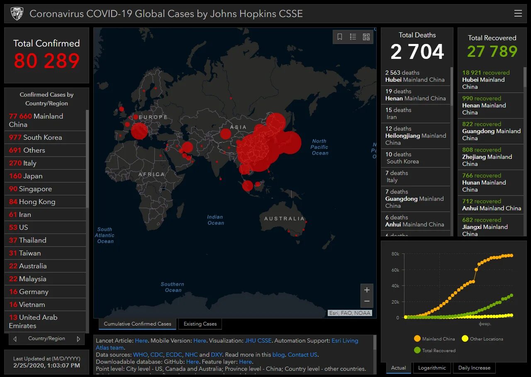This screenshot has height=377, width=531.
Task: Select 61 Iran row
Action: (45, 214)
